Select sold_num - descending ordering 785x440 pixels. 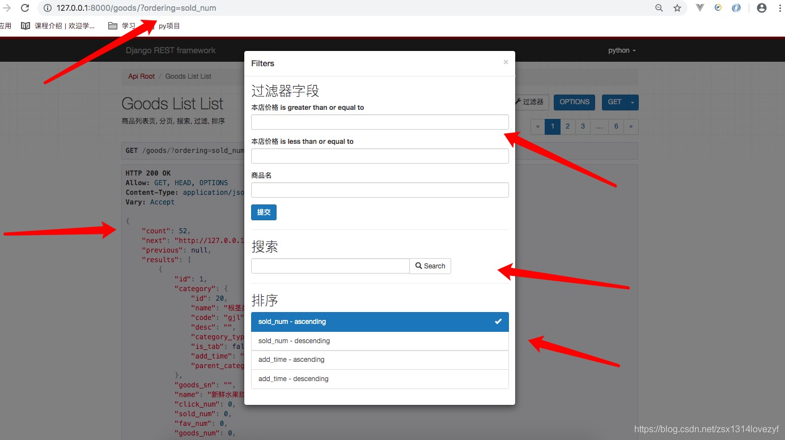tap(380, 341)
